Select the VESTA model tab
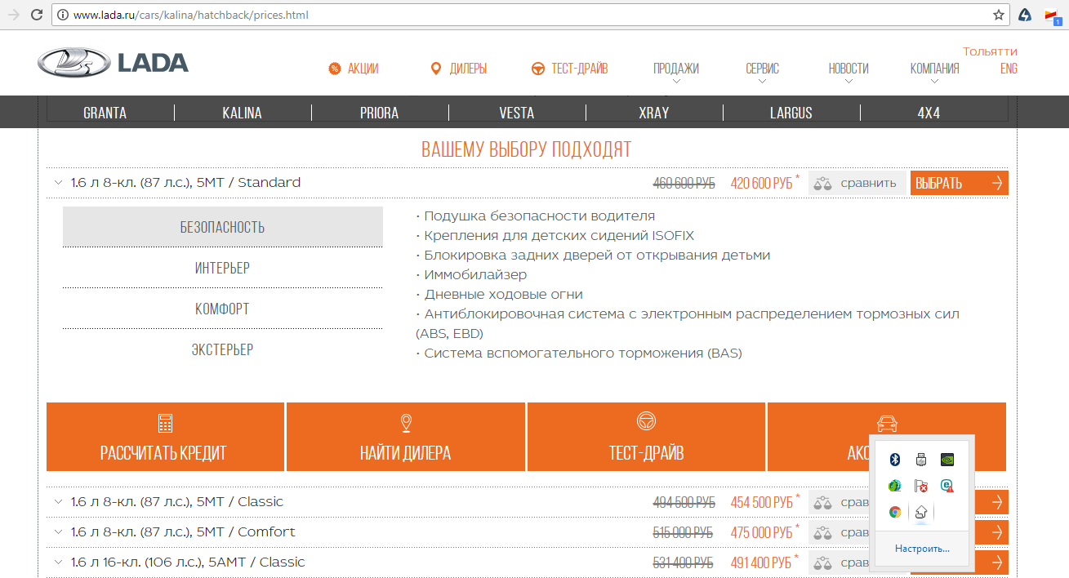1069x578 pixels. point(517,113)
